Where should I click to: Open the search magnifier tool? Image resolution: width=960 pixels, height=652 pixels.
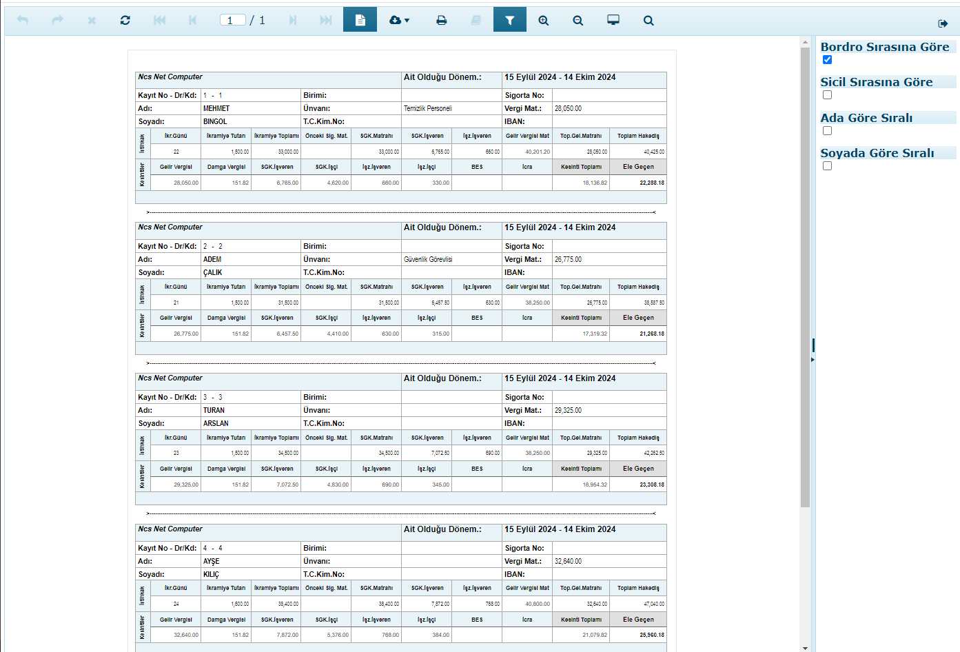tap(648, 20)
